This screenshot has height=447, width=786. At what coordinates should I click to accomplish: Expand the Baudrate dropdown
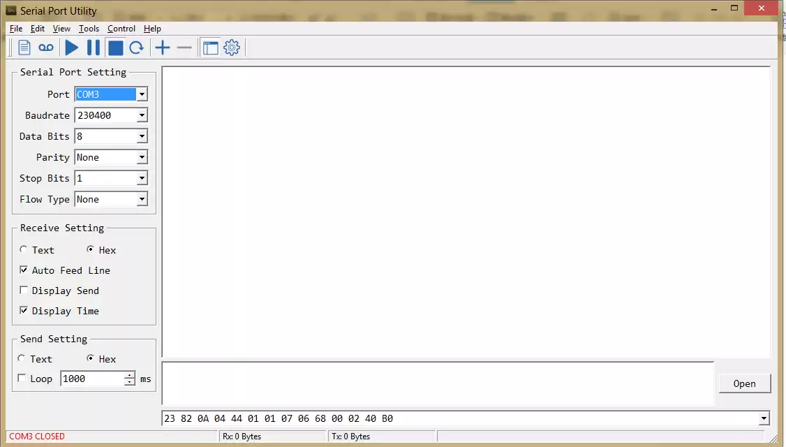(142, 115)
